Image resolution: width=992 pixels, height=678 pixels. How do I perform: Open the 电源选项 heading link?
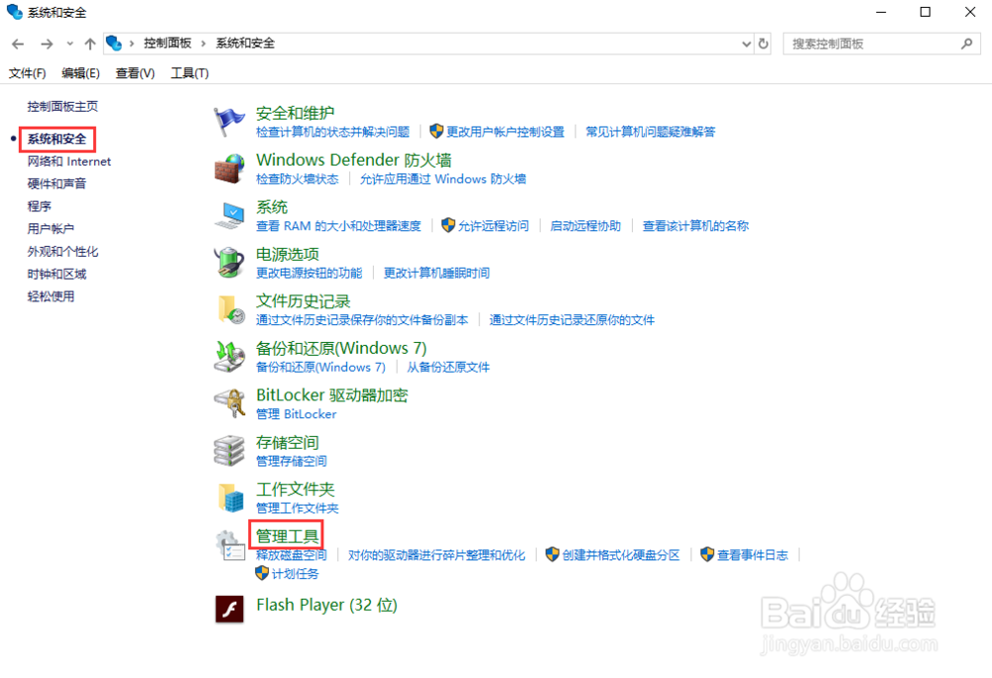click(288, 254)
